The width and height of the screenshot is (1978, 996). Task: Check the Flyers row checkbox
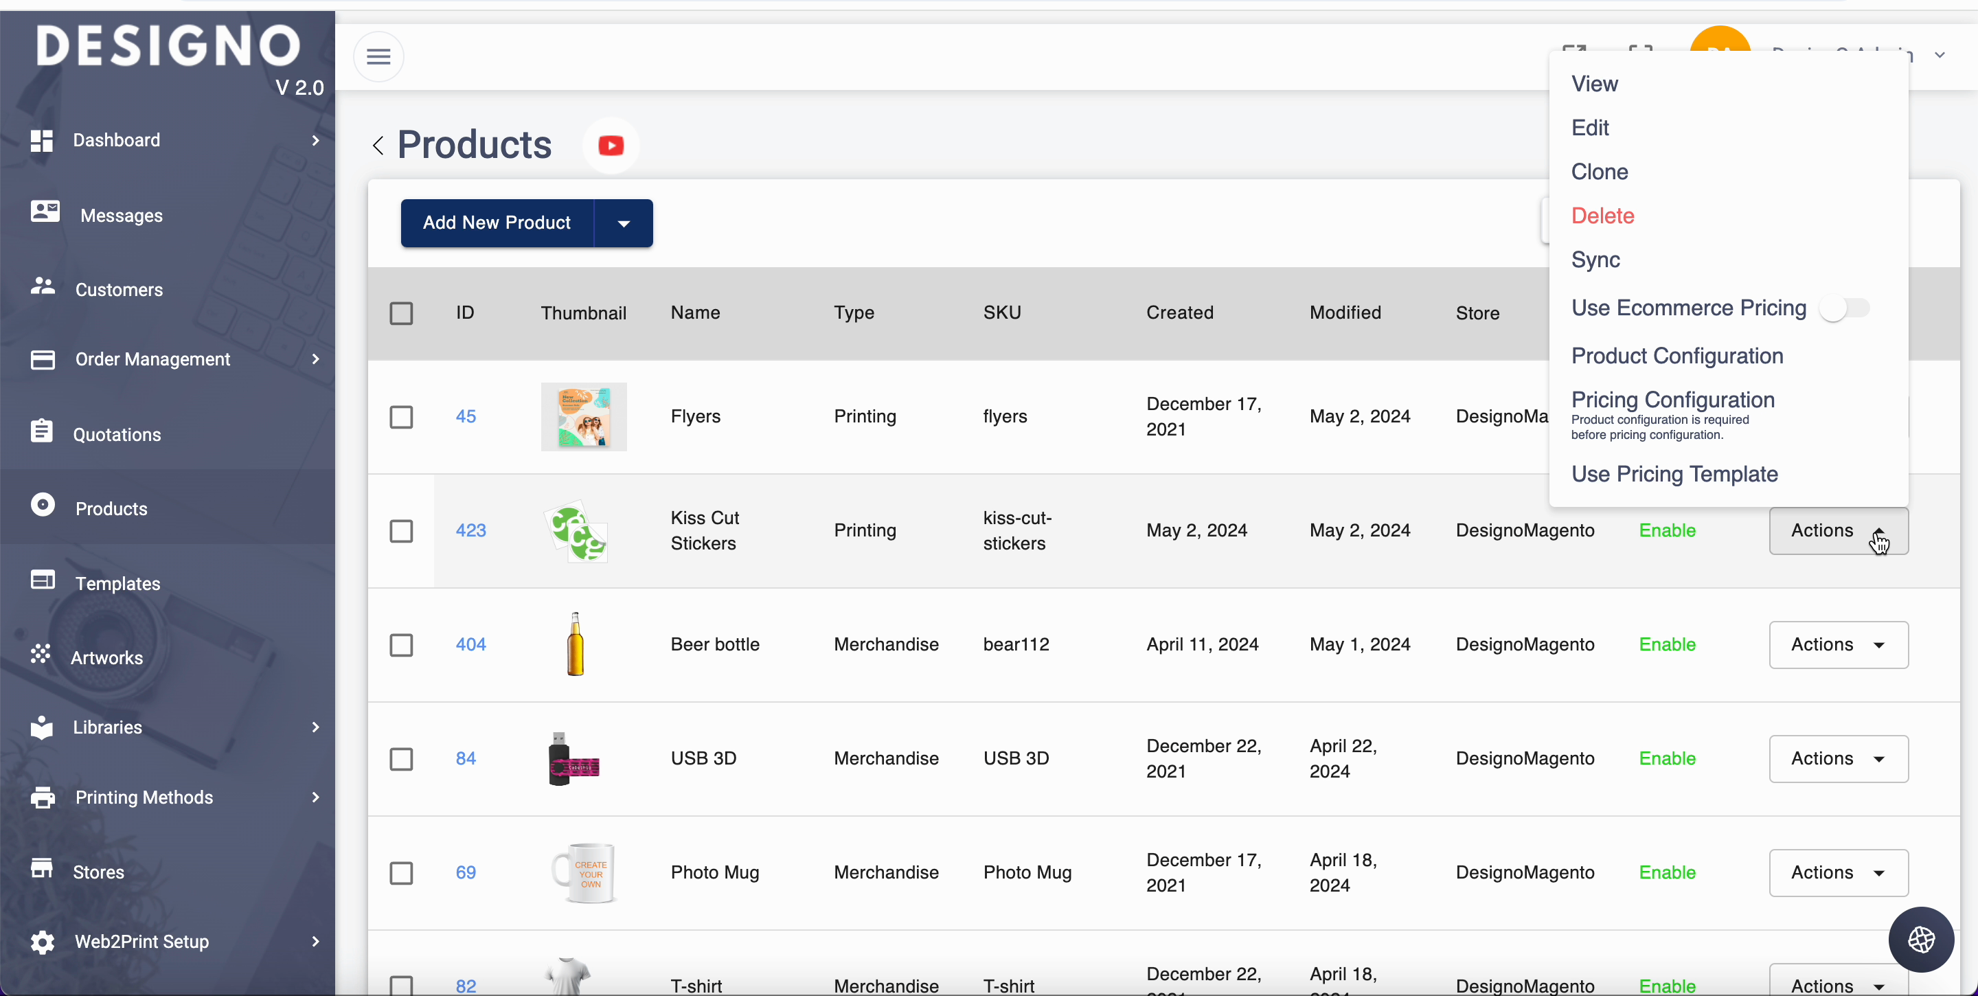(401, 417)
